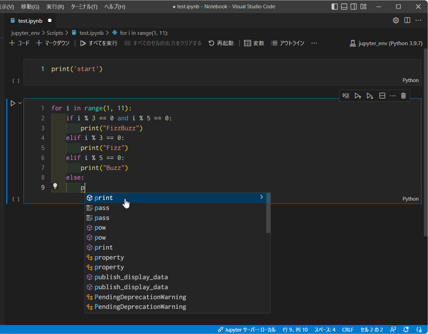Delete the FizzBuzz code cell
Screen dimensions: 428x334
[403, 96]
